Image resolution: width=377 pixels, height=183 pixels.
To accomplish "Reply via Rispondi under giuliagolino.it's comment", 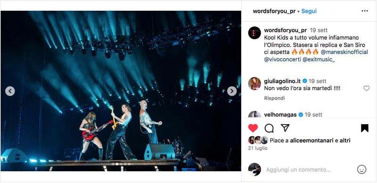I will (x=274, y=98).
